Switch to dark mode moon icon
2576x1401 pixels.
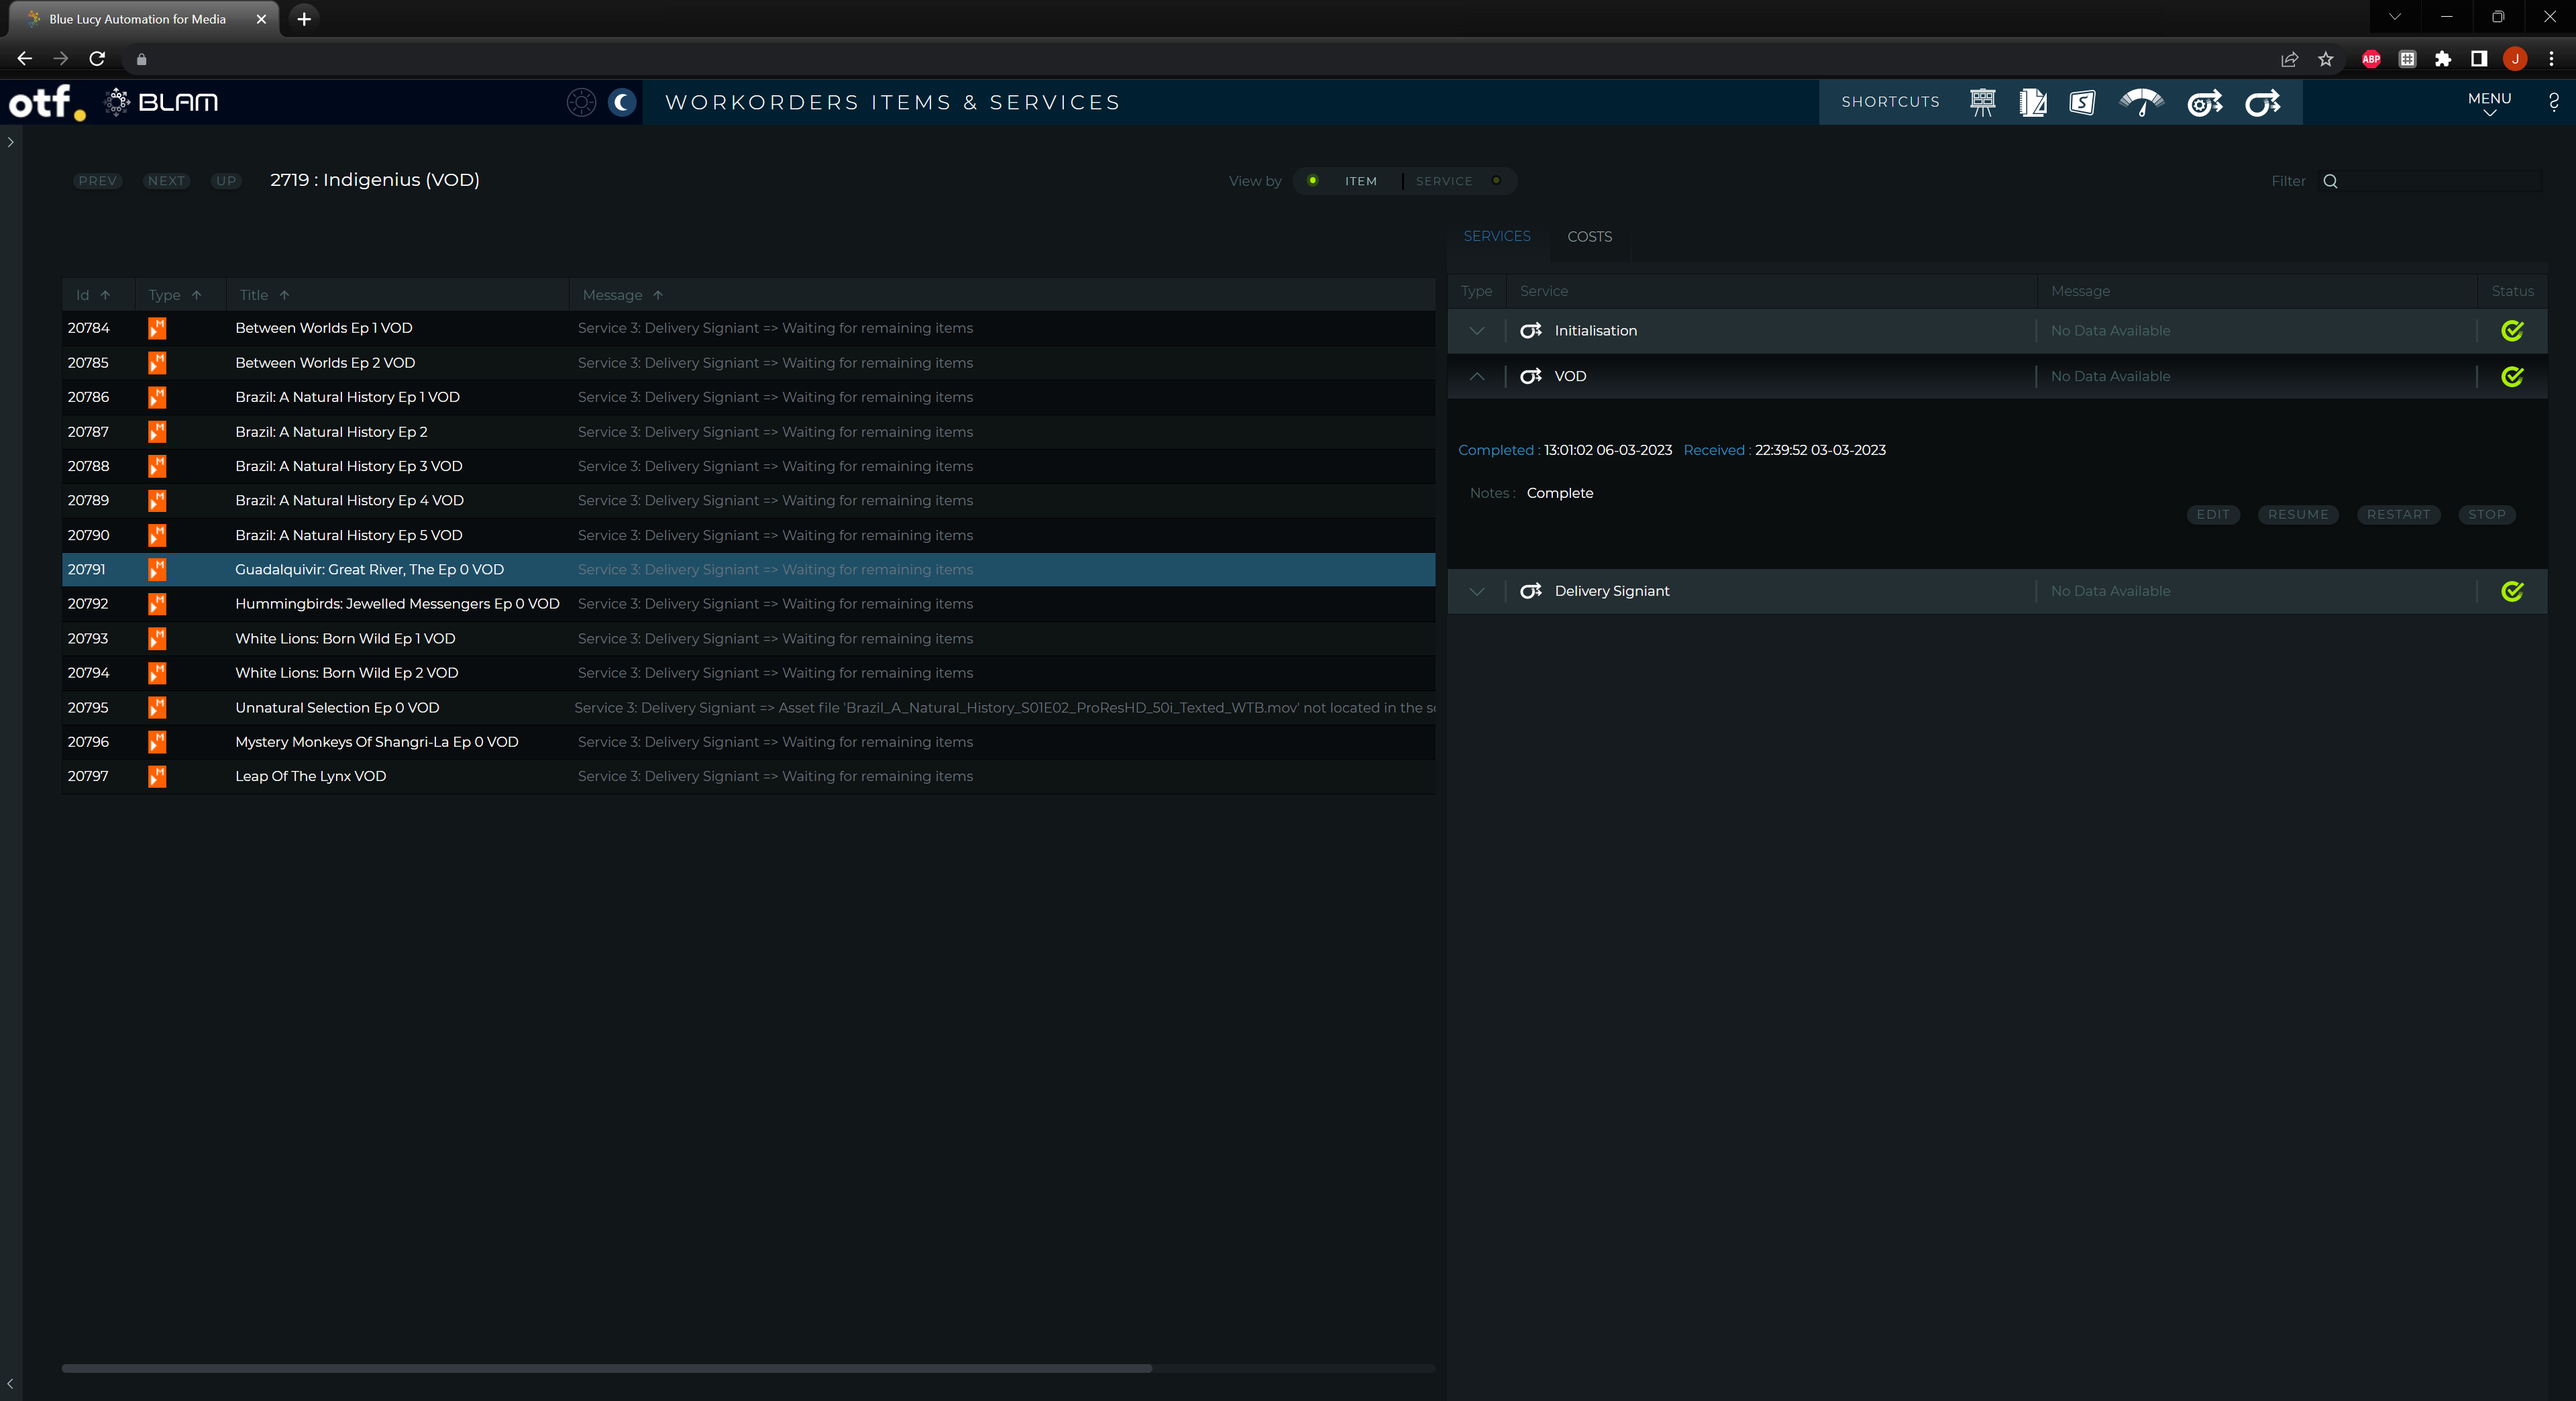pos(622,102)
